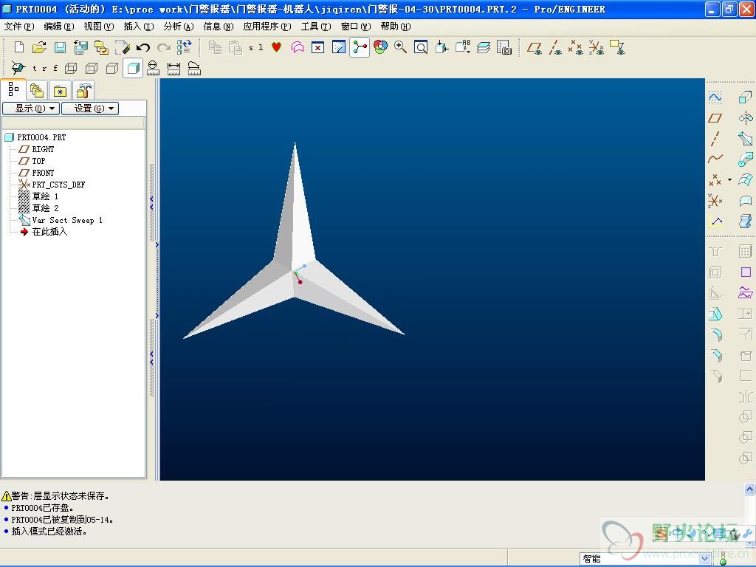Select the Datum Curve tool on right
Screen dimensions: 756x567
715,159
